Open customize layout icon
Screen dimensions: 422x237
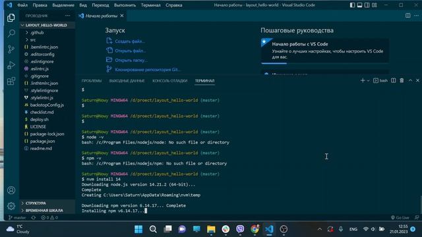[375, 5]
